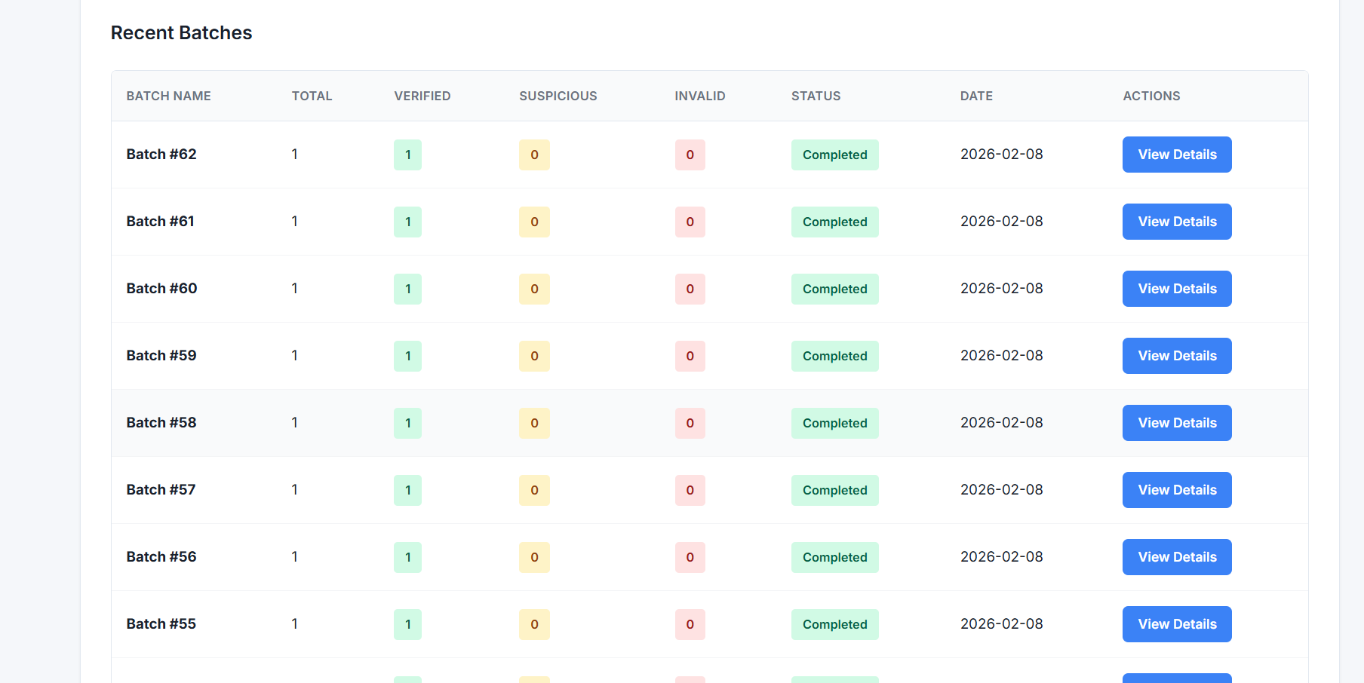Select the Batch #57 name cell
Image resolution: width=1364 pixels, height=683 pixels.
[161, 489]
